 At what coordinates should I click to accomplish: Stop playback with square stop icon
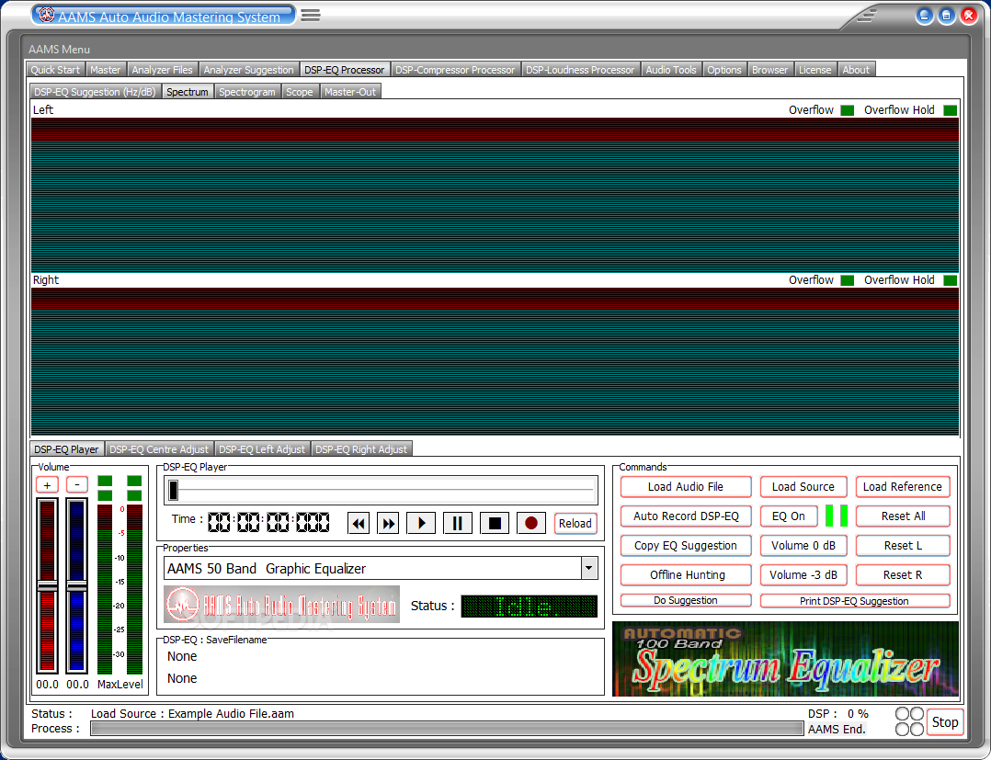[495, 523]
